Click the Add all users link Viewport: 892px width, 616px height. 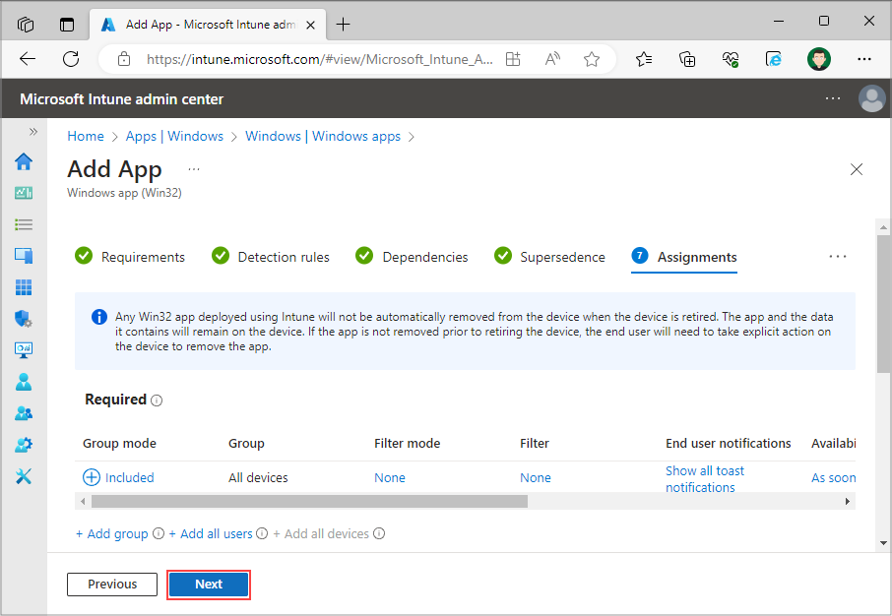(x=211, y=533)
